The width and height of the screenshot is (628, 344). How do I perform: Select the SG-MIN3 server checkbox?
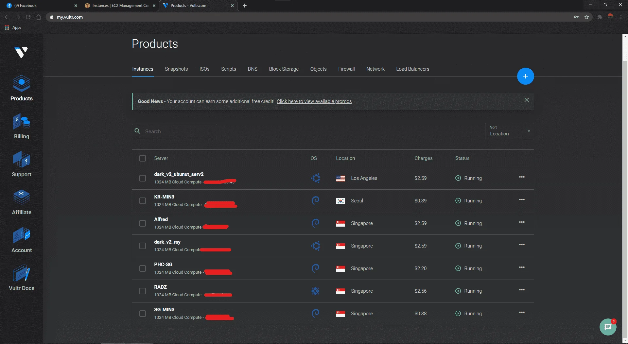143,314
